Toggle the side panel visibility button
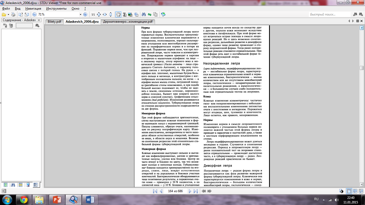The height and width of the screenshot is (205, 365). [4, 191]
